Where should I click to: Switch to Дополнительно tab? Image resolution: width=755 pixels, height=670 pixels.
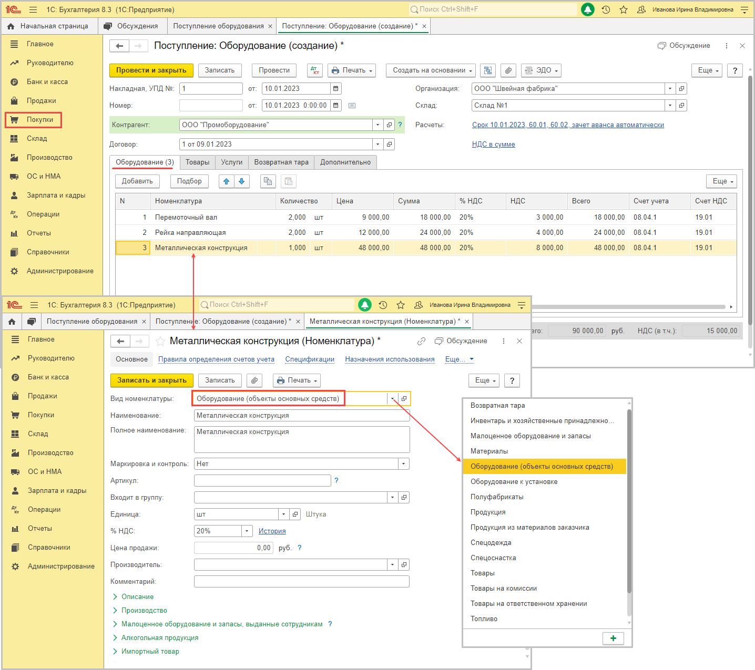pos(345,162)
